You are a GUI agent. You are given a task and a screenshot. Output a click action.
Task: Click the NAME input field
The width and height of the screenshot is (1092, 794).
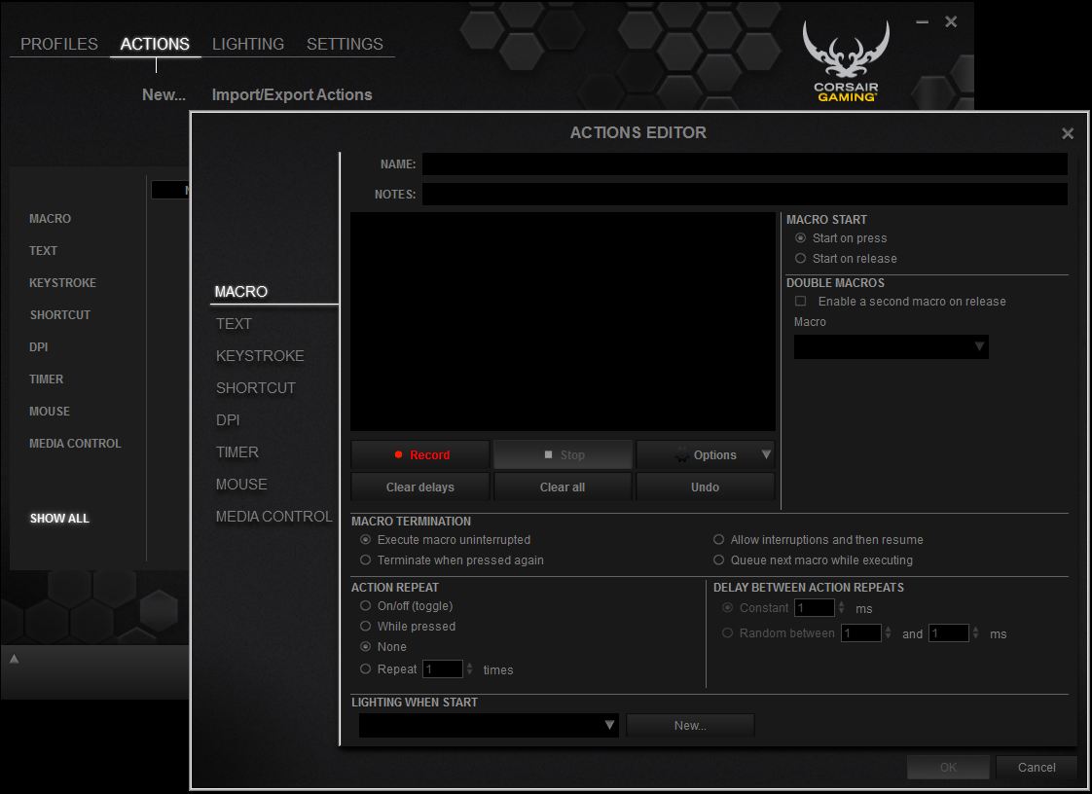745,164
